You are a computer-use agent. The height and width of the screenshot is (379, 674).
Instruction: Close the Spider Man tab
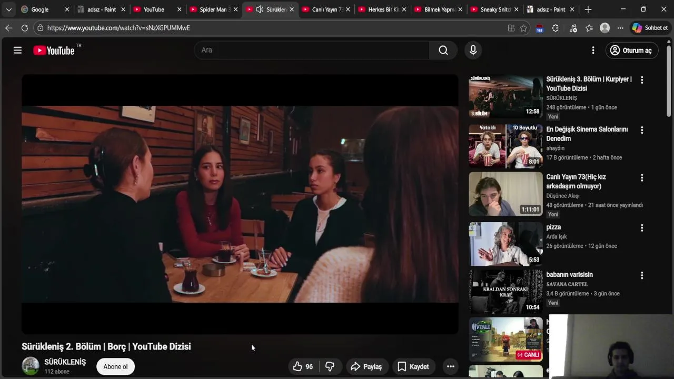[x=235, y=9]
